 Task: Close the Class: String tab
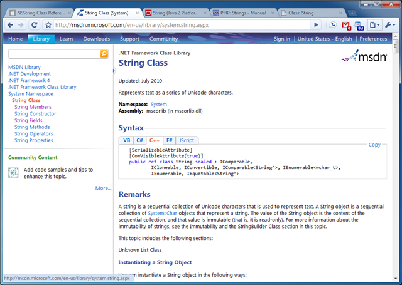point(340,13)
